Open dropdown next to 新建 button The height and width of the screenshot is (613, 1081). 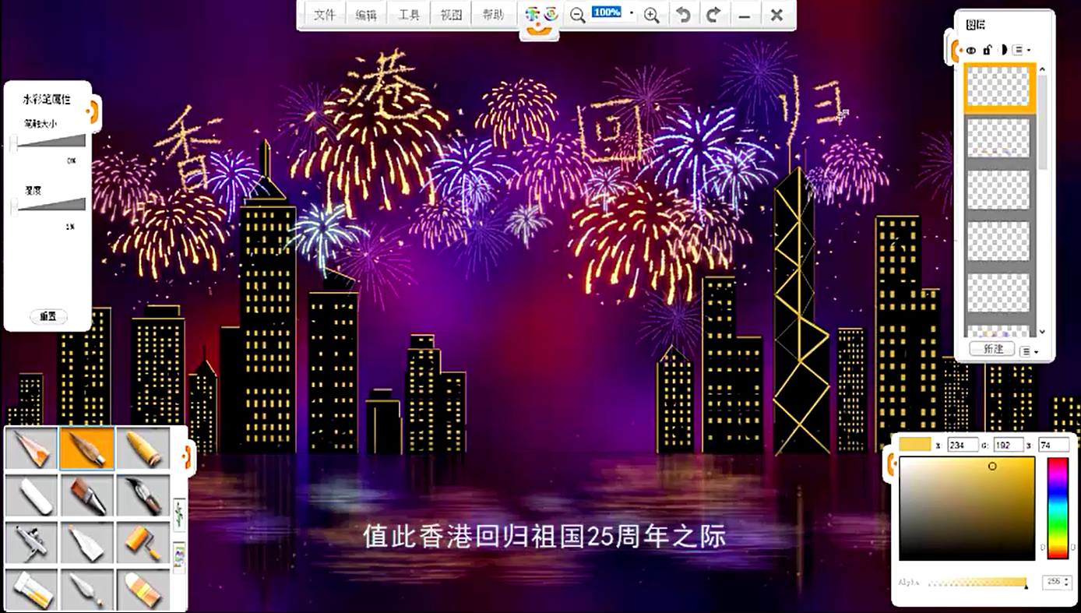pyautogui.click(x=1029, y=351)
